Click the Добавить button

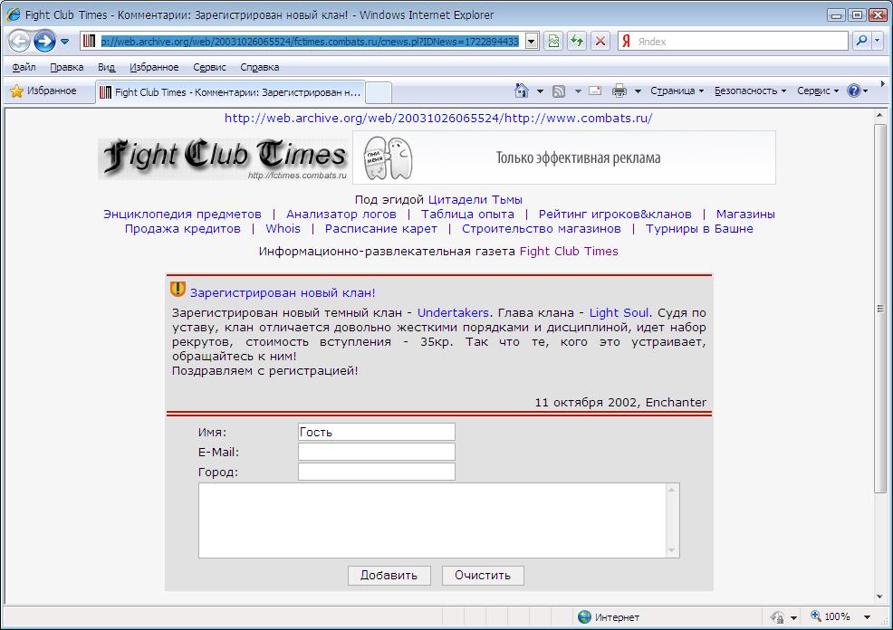pos(389,576)
